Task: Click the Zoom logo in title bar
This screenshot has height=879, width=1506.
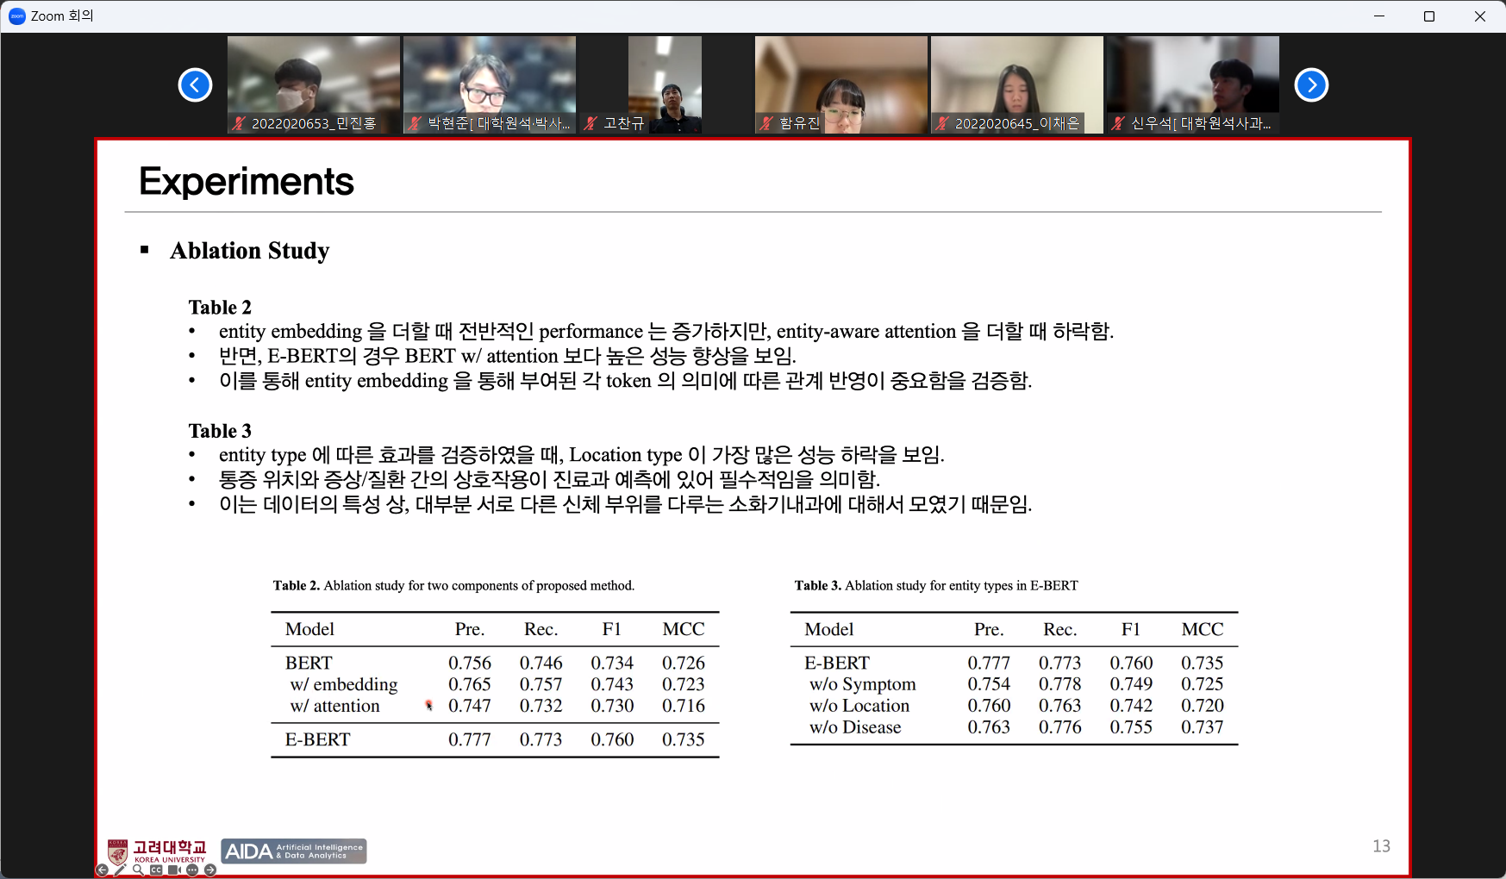Action: [16, 16]
